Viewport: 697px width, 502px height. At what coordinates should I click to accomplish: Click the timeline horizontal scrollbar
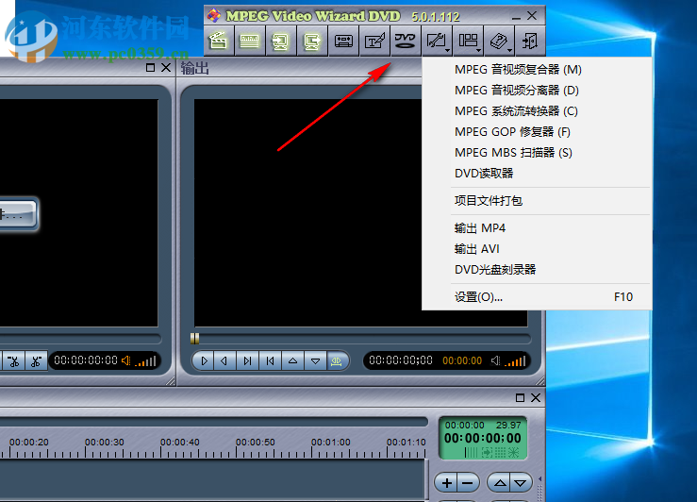coord(213,422)
